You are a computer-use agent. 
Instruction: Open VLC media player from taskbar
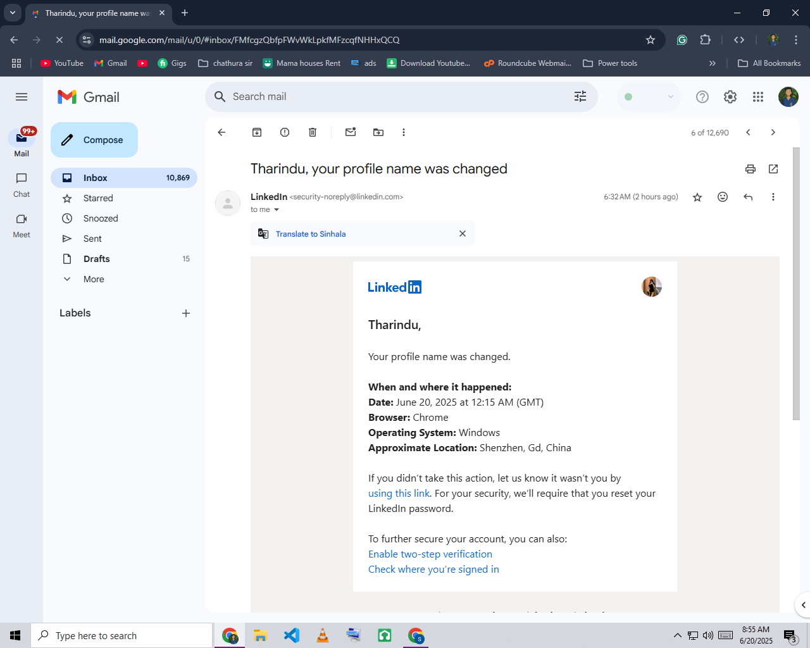[323, 635]
